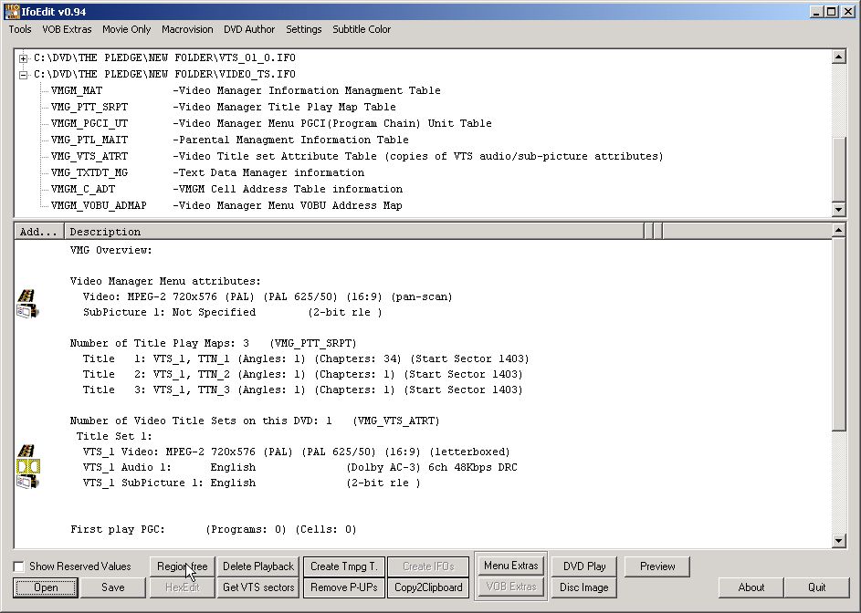Click the Disc Image button

click(x=584, y=587)
